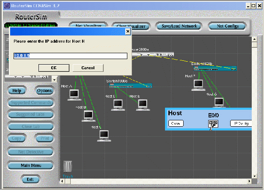
Task: Click the device palette scroll down arrow
Action: (x=55, y=80)
